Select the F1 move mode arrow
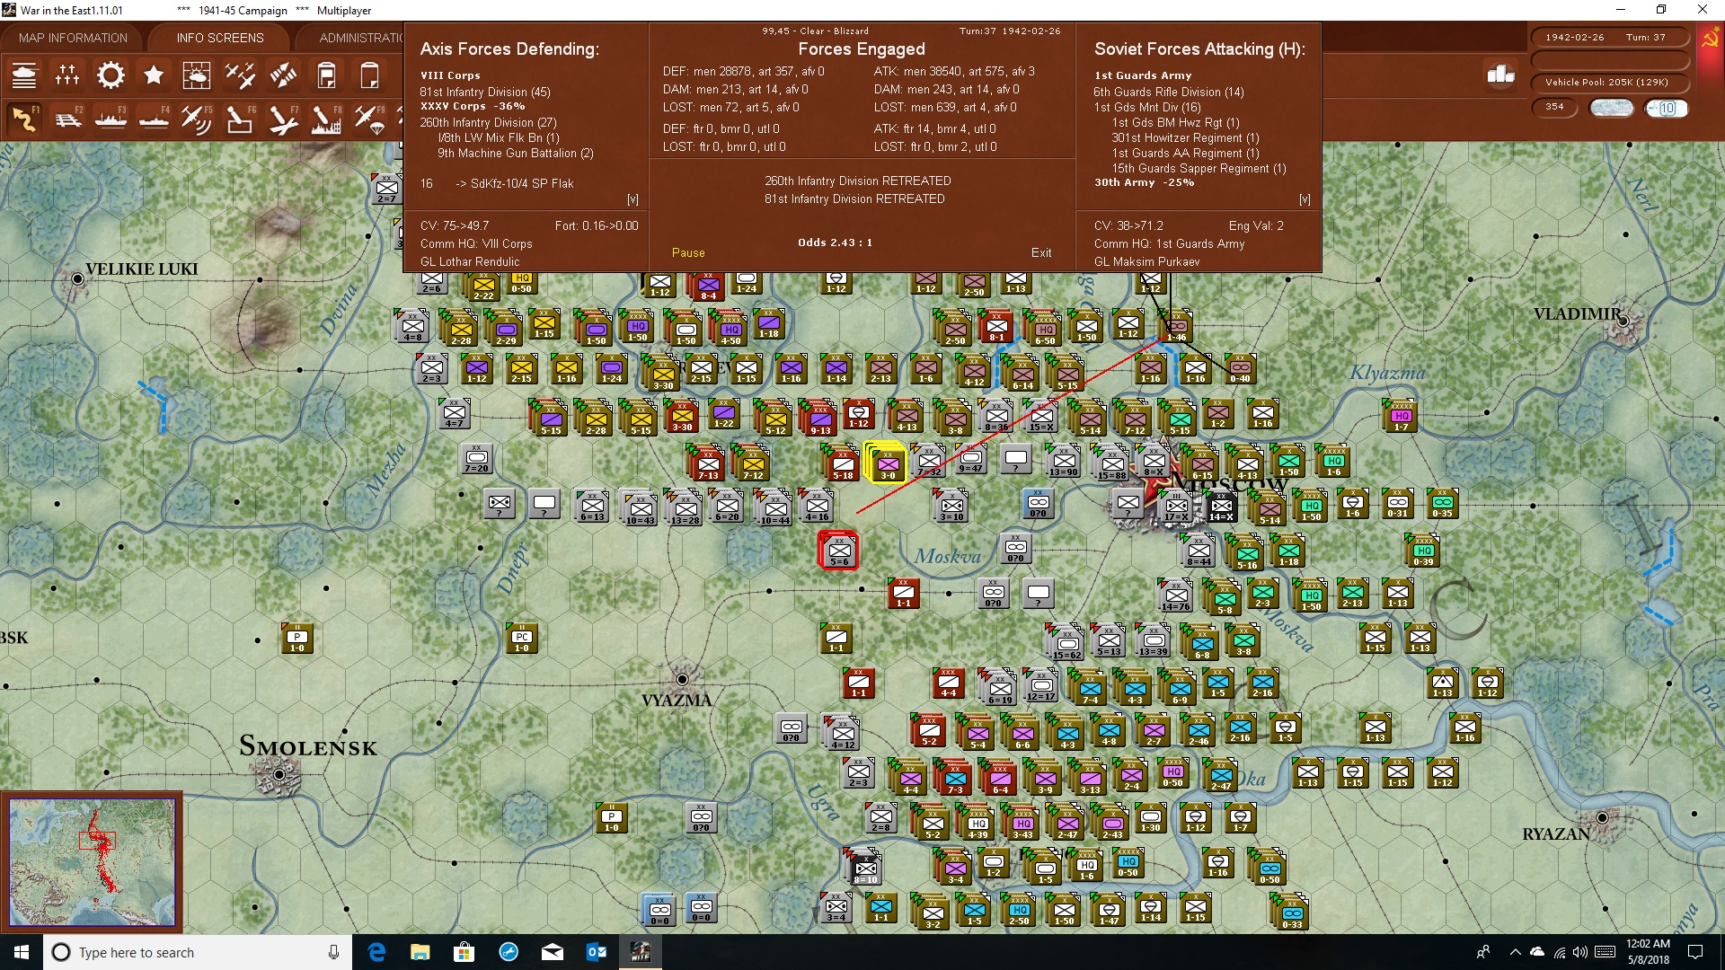Screen dimensions: 1725x970 [24, 119]
